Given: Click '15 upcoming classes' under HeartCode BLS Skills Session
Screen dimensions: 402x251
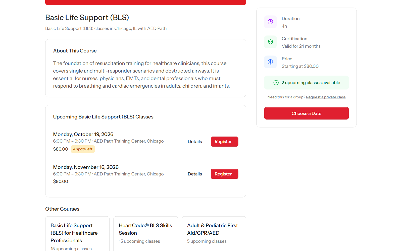Looking at the screenshot, I should (139, 241).
